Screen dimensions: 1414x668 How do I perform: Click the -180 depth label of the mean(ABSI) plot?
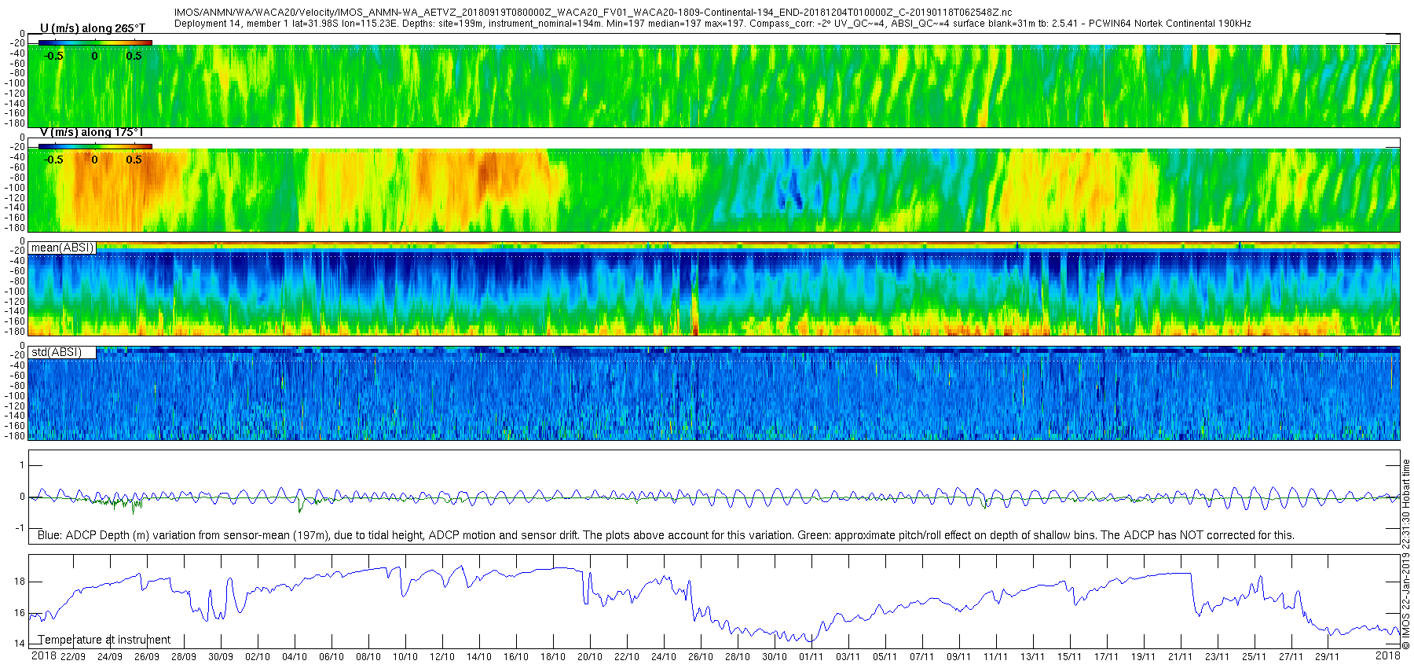[x=16, y=332]
